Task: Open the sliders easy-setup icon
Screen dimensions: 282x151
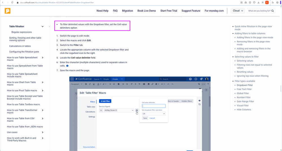Action: point(263,3)
